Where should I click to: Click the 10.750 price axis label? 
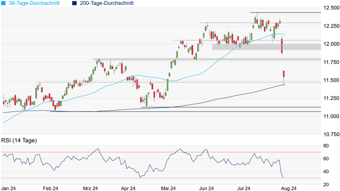coord(331,134)
